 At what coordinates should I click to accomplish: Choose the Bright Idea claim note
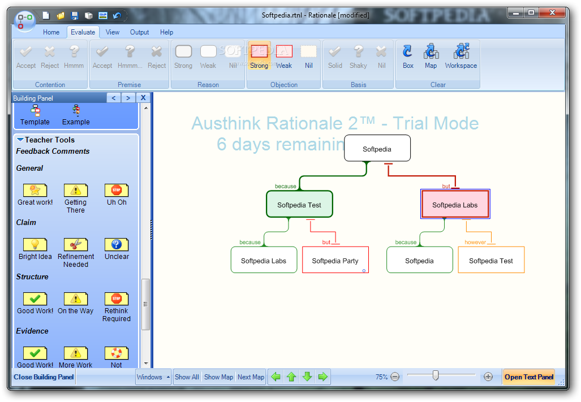point(35,249)
